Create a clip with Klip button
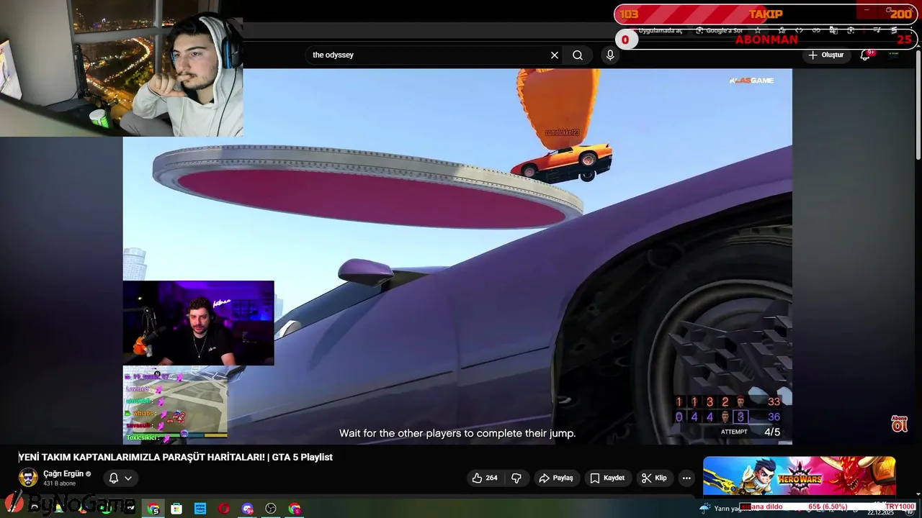This screenshot has width=922, height=518. [654, 478]
